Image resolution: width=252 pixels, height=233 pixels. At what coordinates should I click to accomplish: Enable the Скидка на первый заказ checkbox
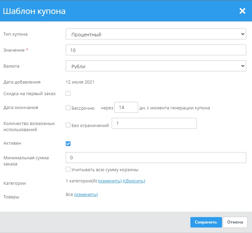coord(68,93)
